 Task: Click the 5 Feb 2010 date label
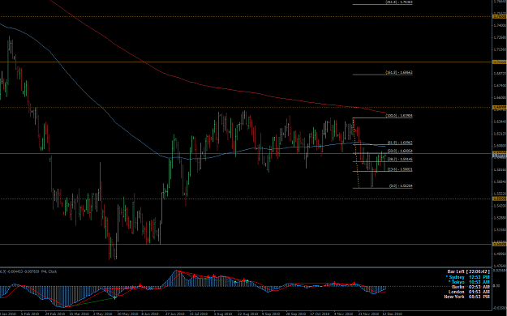(30, 314)
